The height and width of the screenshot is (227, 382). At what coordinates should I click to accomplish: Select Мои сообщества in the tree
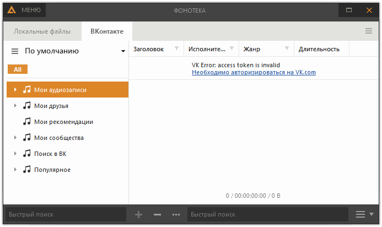point(67,138)
